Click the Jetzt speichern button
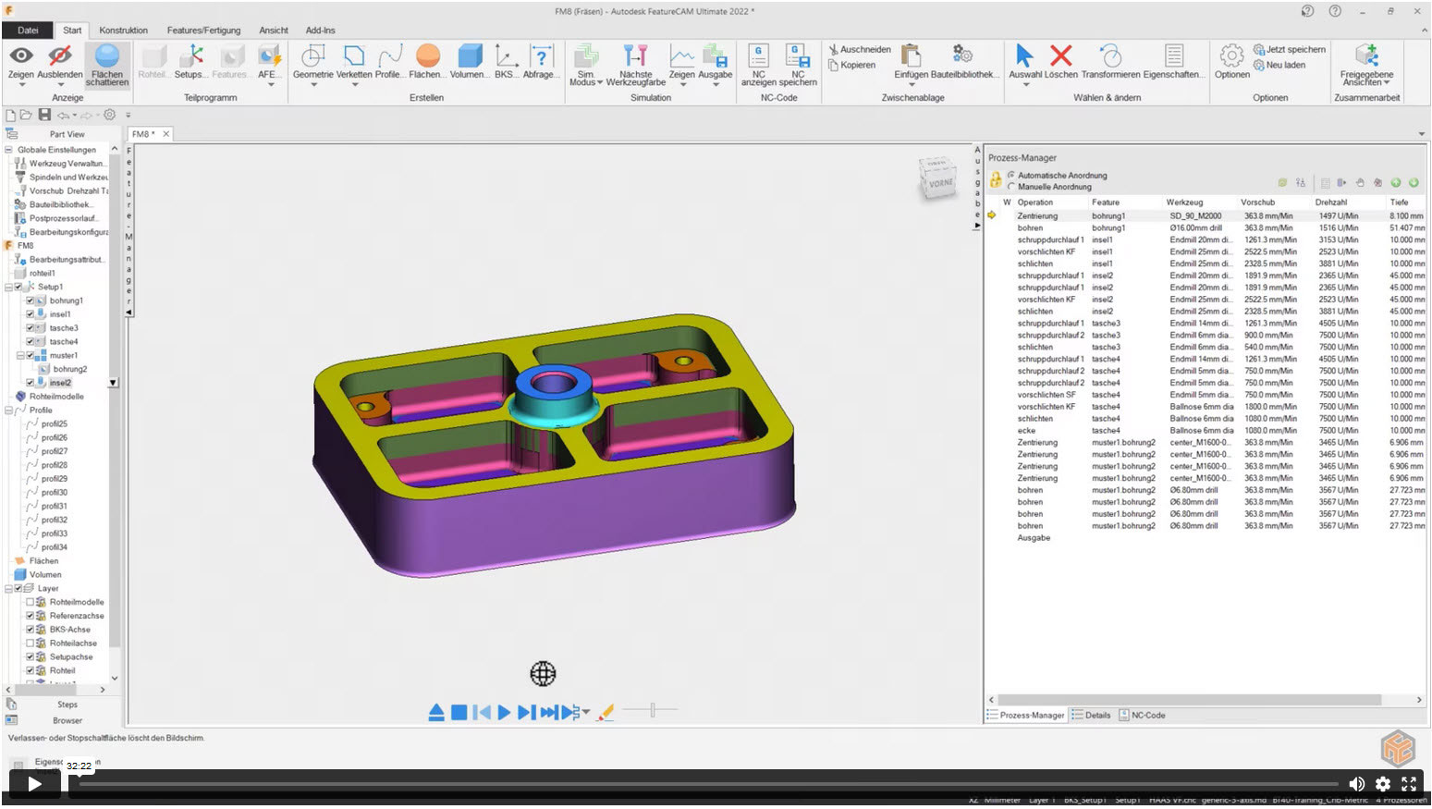This screenshot has width=1432, height=809. [1291, 49]
